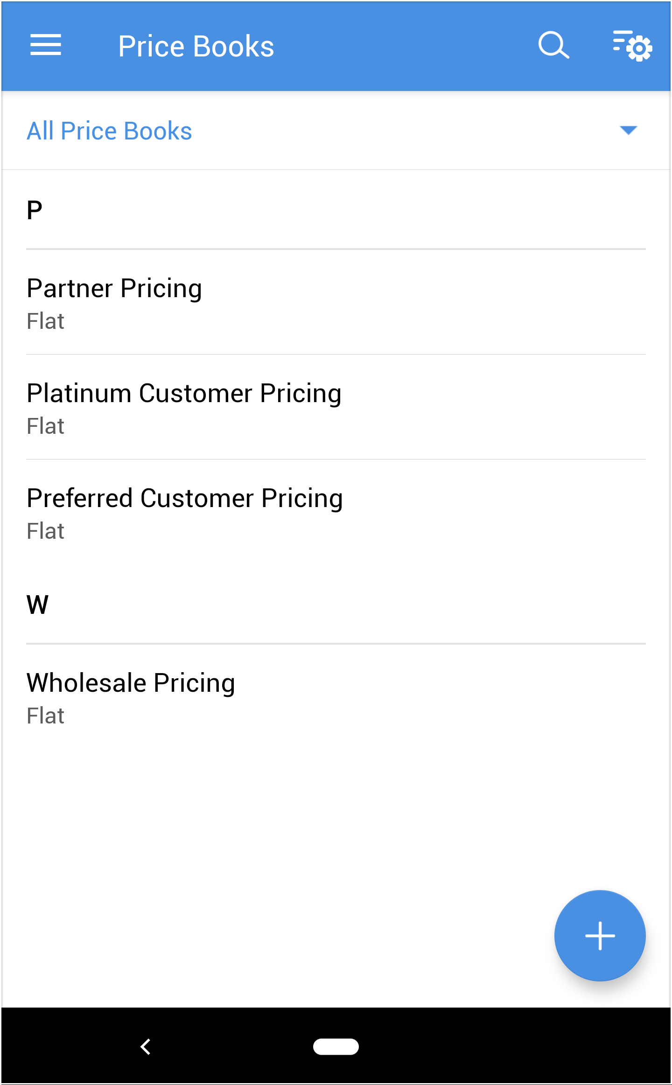Tap Flat label under Wholesale Pricing
This screenshot has height=1085, width=672.
(45, 716)
